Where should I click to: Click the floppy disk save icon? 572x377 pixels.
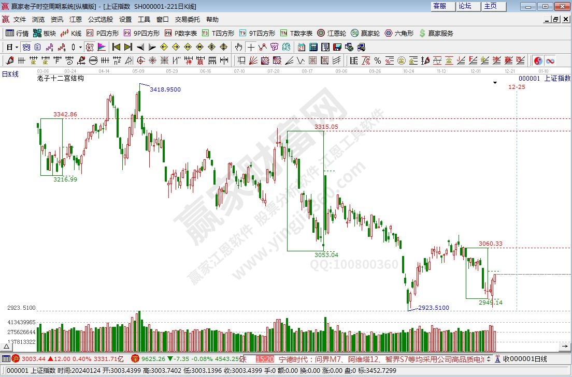click(337, 47)
